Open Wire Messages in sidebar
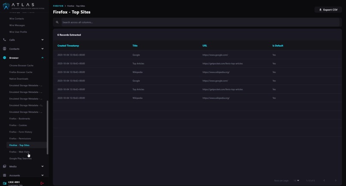346x186 pixels. [x=17, y=25]
